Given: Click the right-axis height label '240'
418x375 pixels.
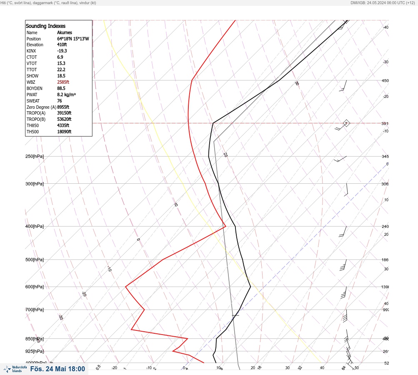Looking at the screenshot, I should (x=385, y=227).
